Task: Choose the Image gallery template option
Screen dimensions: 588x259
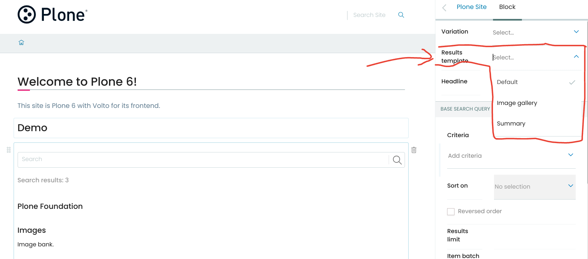Action: [537, 103]
